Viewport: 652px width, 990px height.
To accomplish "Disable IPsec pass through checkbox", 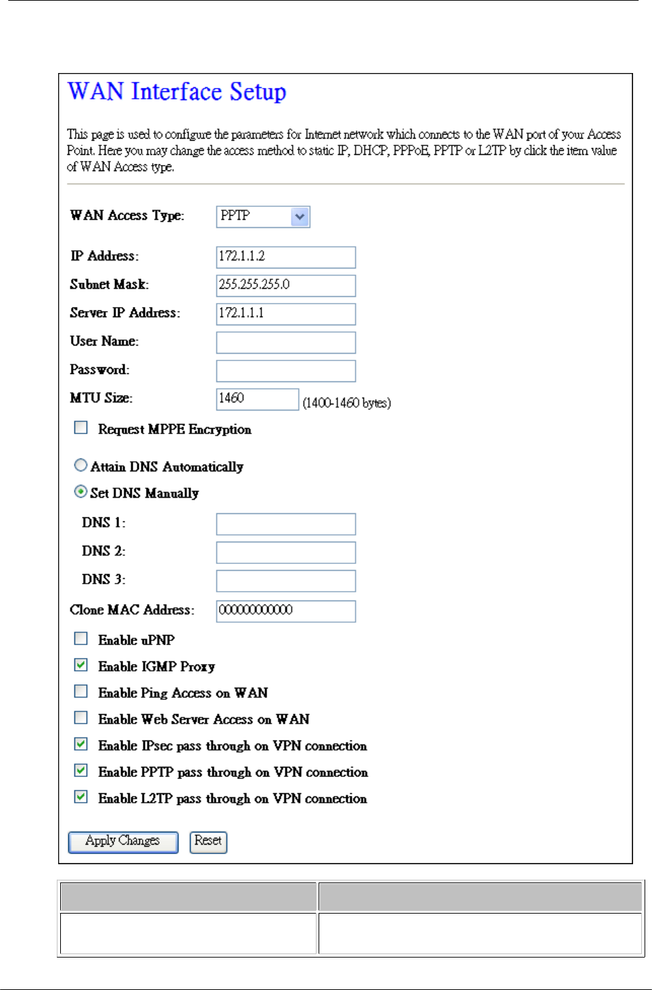I will 81,744.
